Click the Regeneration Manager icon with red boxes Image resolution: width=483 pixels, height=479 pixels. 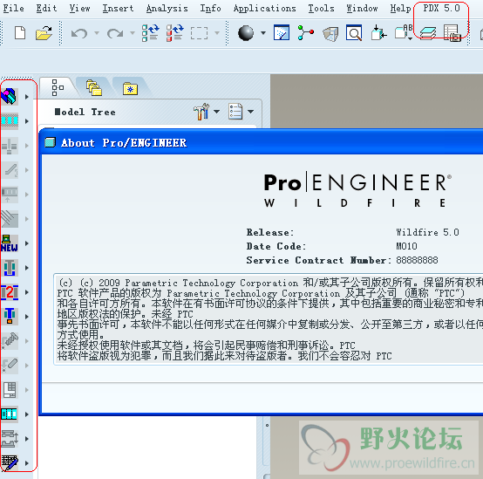pos(174,33)
